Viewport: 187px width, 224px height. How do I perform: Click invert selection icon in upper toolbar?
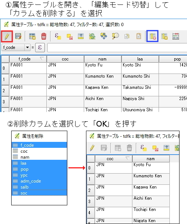click(92, 36)
